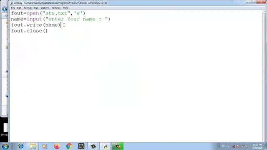The image size is (267, 150).
Task: Open the Options menu
Action: 45,8
